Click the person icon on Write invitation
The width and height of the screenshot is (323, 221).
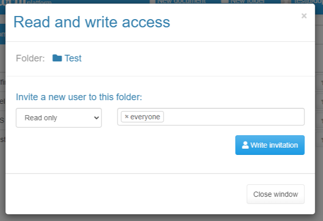(245, 145)
